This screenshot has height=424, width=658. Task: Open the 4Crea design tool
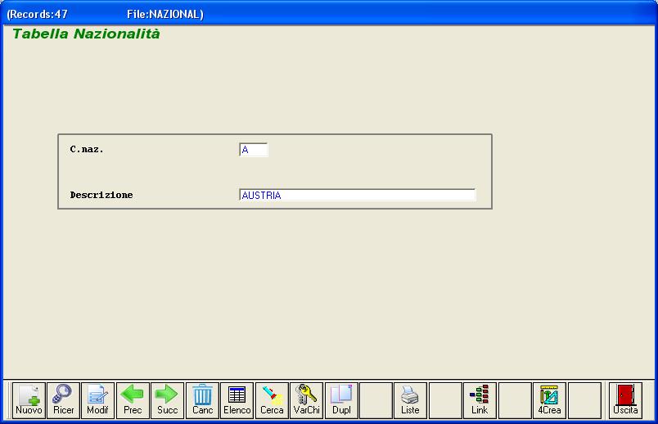click(x=549, y=400)
